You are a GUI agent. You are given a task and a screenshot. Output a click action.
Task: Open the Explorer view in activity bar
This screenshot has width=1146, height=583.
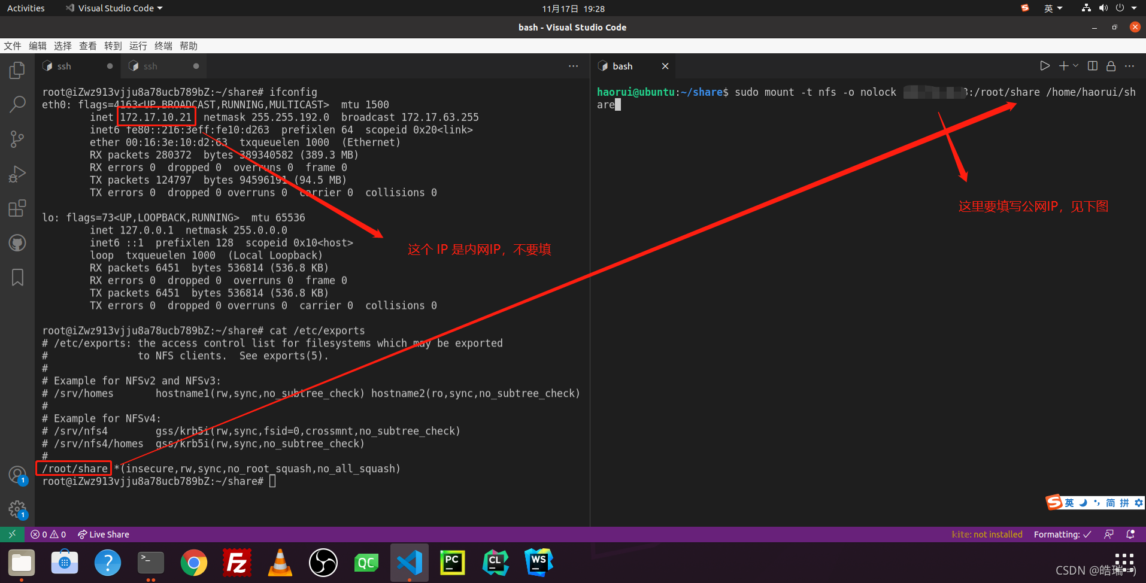(x=17, y=71)
